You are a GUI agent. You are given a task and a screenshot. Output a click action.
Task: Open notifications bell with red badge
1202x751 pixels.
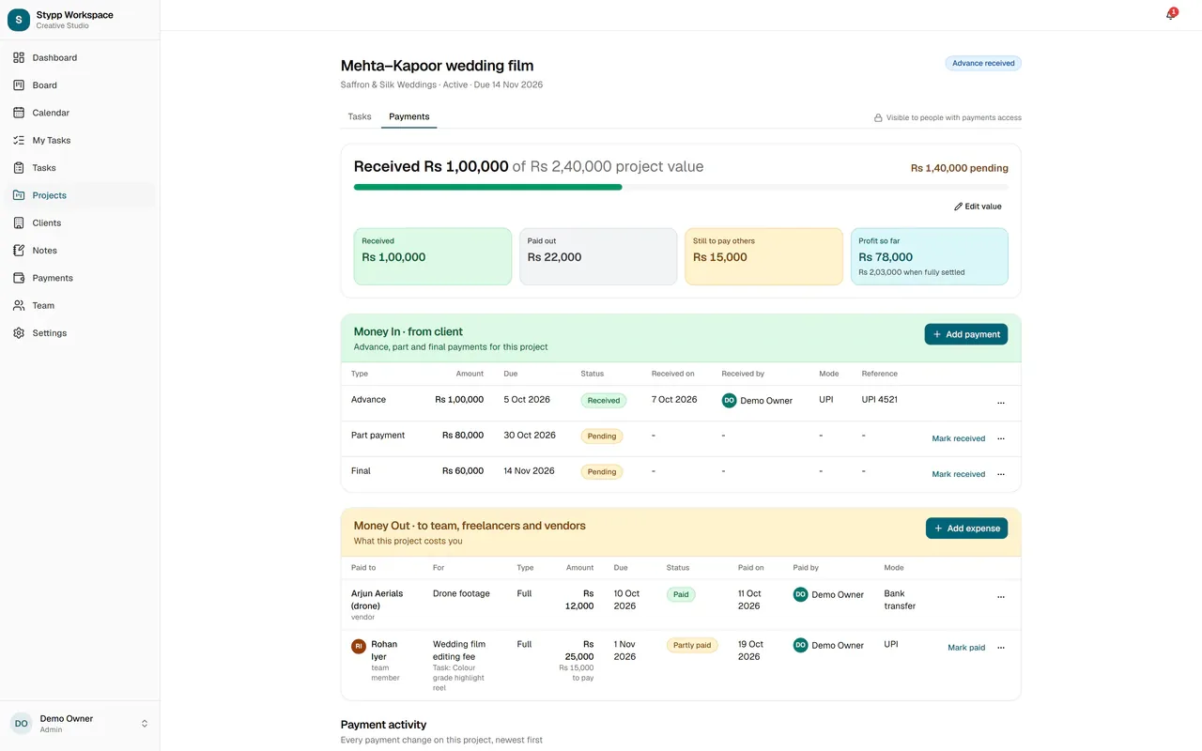point(1171,14)
